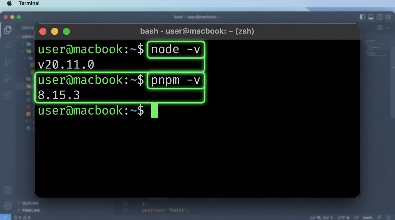Click the Customize Layout icon
Image resolution: width=395 pixels, height=220 pixels.
pyautogui.click(x=388, y=17)
